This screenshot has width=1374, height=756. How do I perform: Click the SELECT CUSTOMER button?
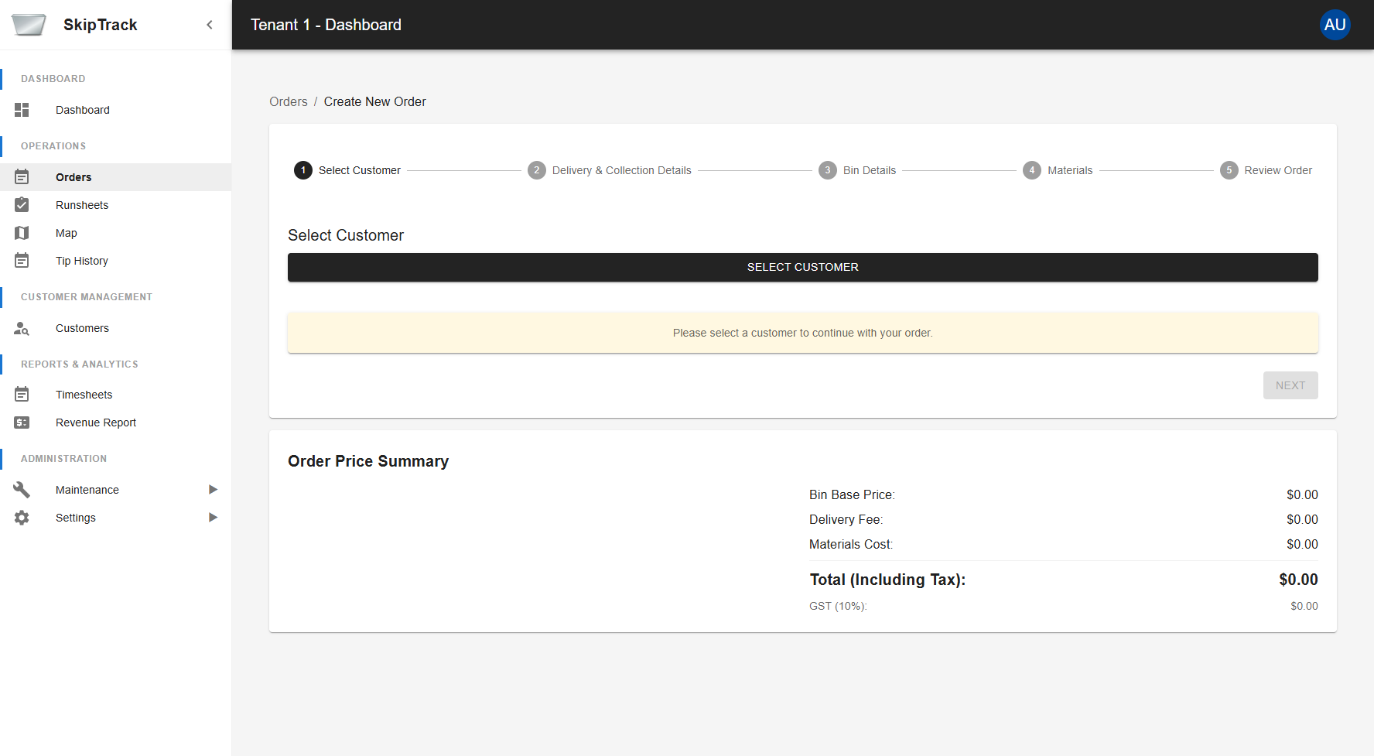pyautogui.click(x=802, y=267)
